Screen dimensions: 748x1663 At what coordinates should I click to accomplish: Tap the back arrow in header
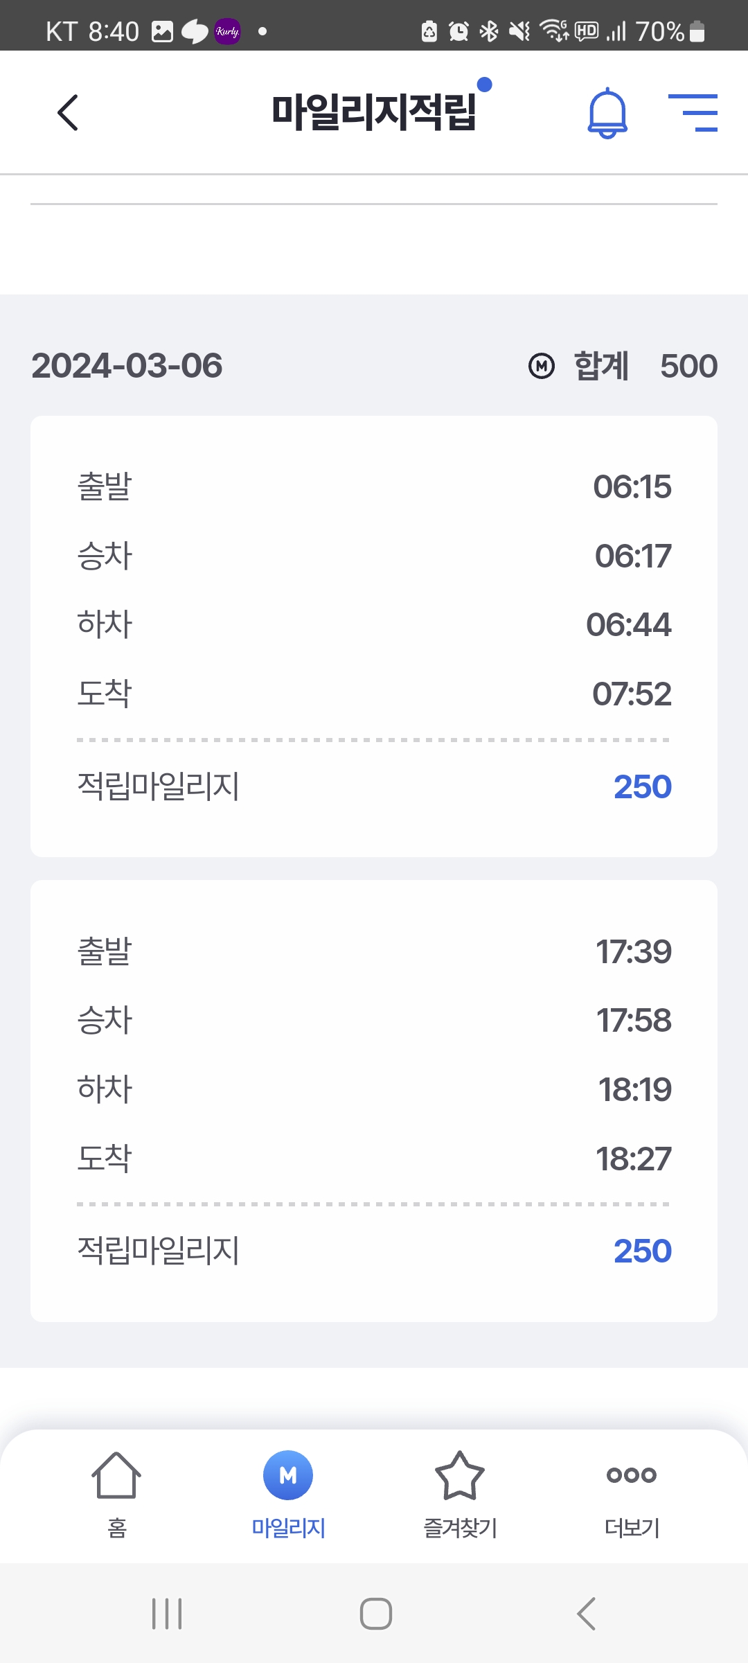coord(68,112)
